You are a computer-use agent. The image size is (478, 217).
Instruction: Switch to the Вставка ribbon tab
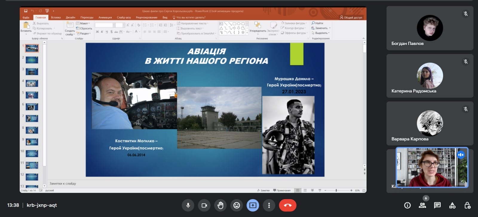[56, 18]
